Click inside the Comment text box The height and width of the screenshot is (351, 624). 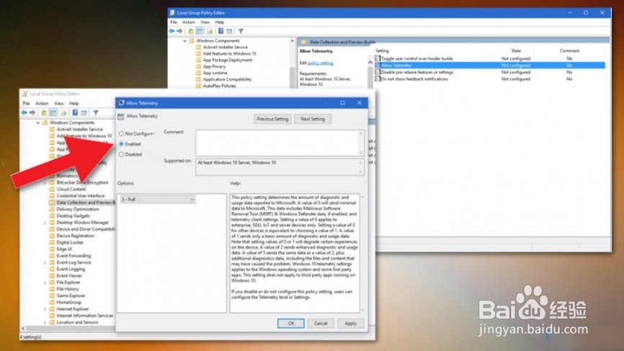coord(279,143)
